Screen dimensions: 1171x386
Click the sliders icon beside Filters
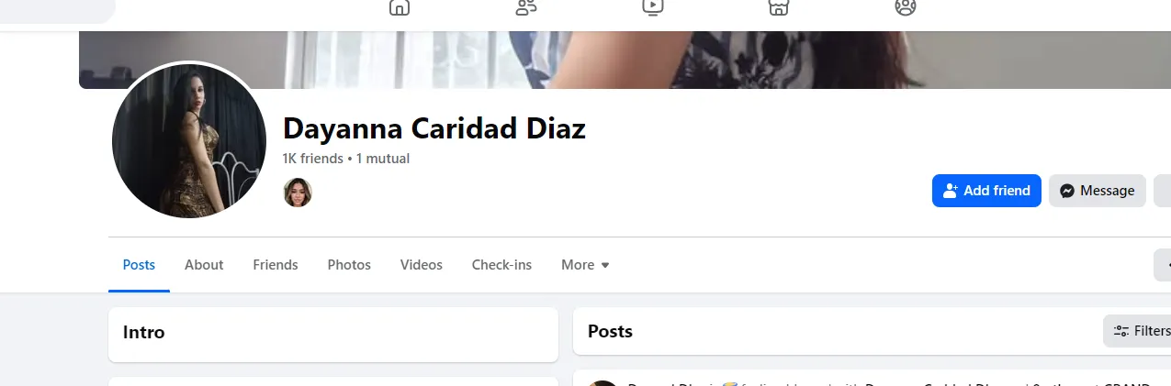(1120, 331)
